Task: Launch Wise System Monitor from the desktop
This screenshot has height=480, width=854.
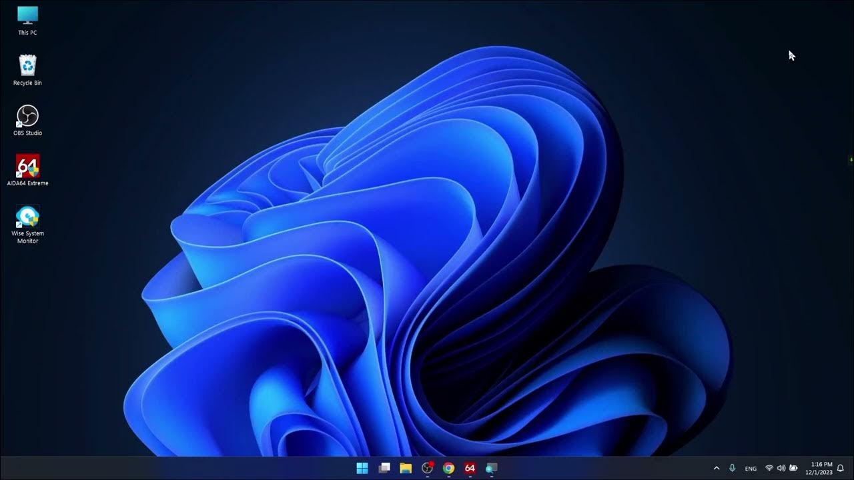Action: (27, 220)
